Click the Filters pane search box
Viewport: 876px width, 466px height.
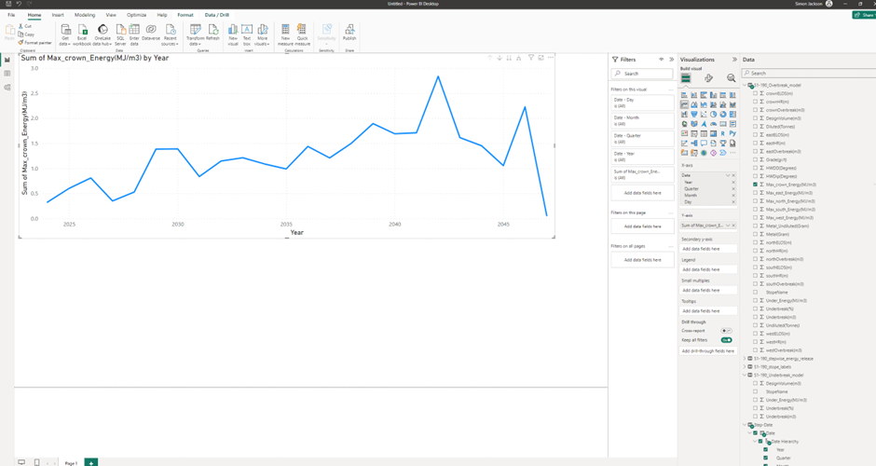coord(642,74)
